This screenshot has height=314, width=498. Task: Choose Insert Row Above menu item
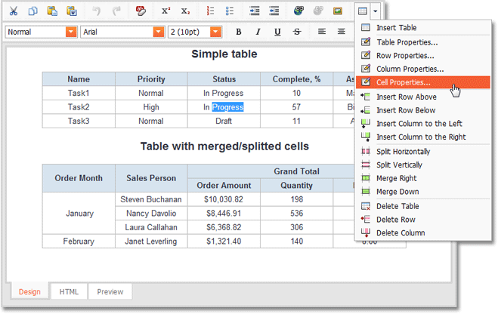(x=406, y=97)
